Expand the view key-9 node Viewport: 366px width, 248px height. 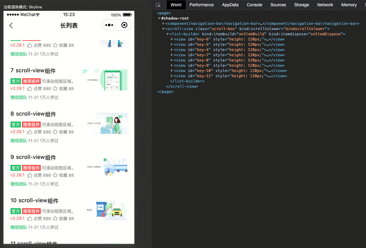click(172, 65)
